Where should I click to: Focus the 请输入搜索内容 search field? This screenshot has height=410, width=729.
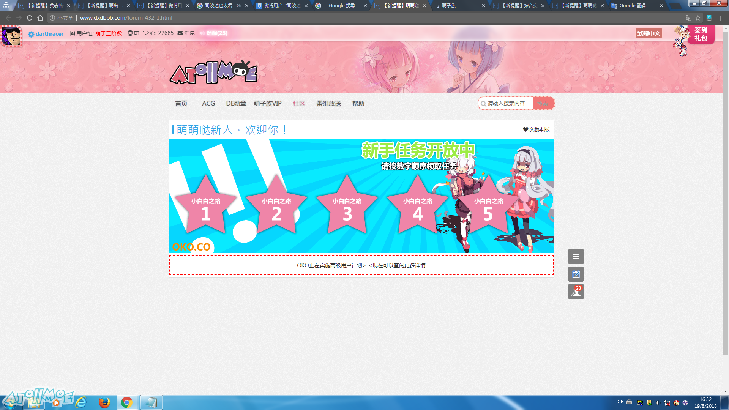[507, 103]
